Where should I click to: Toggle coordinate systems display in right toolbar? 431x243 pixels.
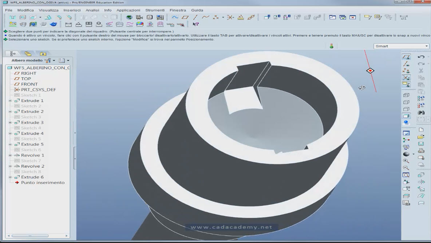click(406, 78)
